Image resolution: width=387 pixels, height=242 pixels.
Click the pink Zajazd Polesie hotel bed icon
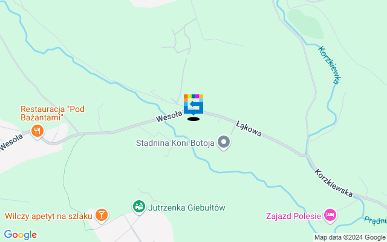(x=330, y=215)
